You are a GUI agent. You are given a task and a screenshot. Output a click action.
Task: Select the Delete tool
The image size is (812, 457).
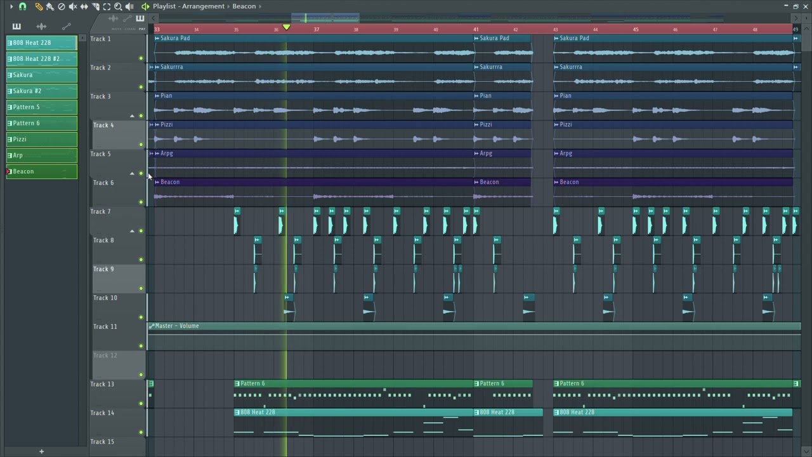(x=62, y=6)
